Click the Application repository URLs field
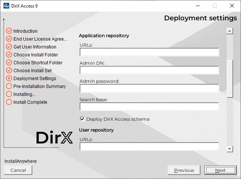 [x=149, y=52]
